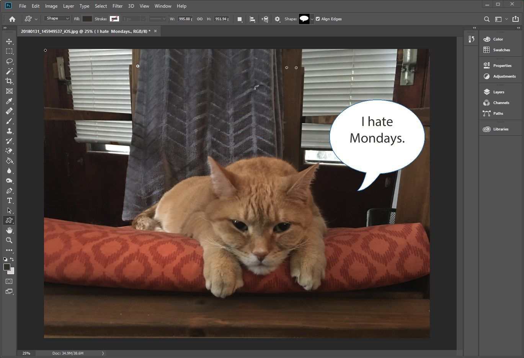Open the History panel icon
524x358 pixels.
(471, 39)
